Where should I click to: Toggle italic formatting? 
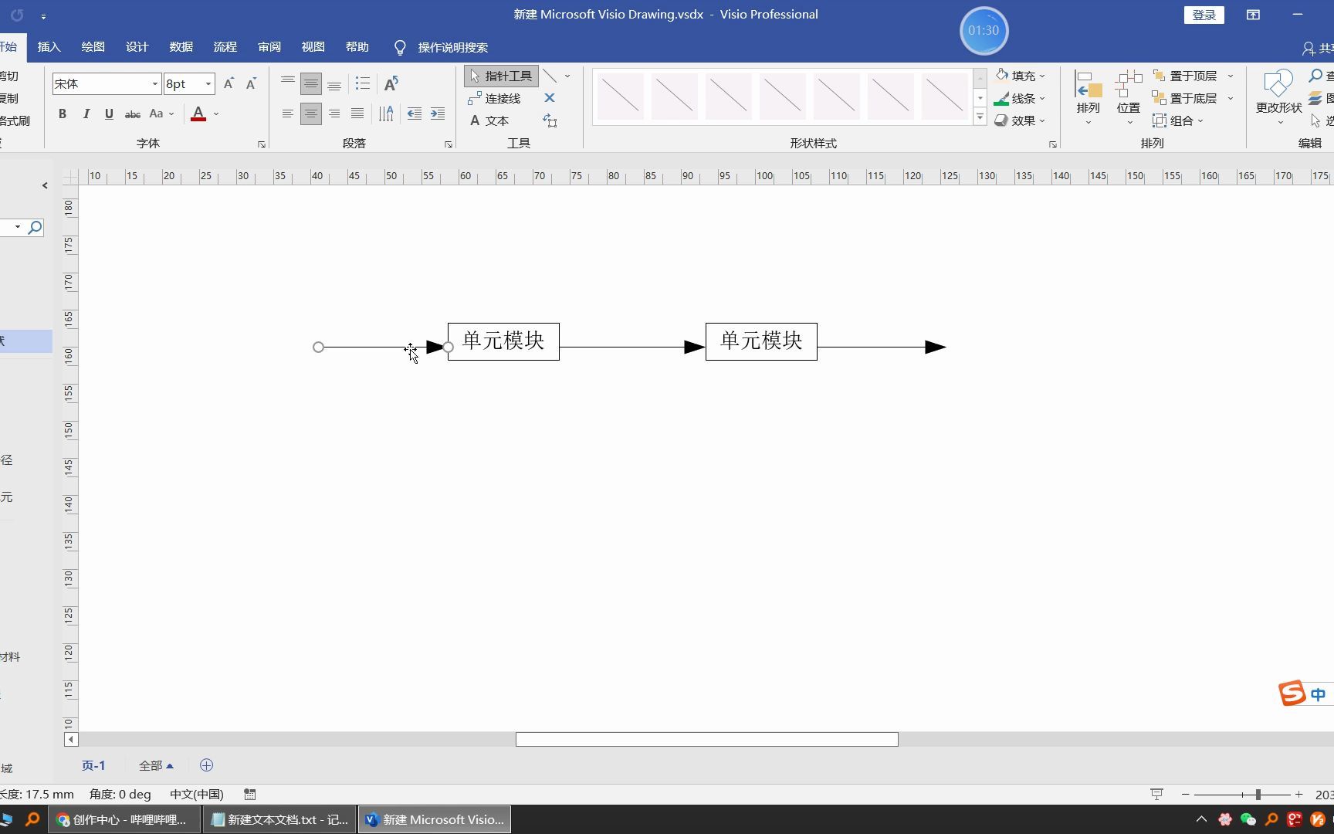(86, 114)
